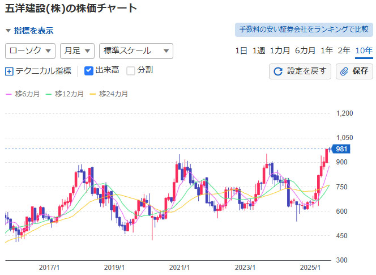Switch to the 6カ月 range tab
376x275 pixels.
305,51
